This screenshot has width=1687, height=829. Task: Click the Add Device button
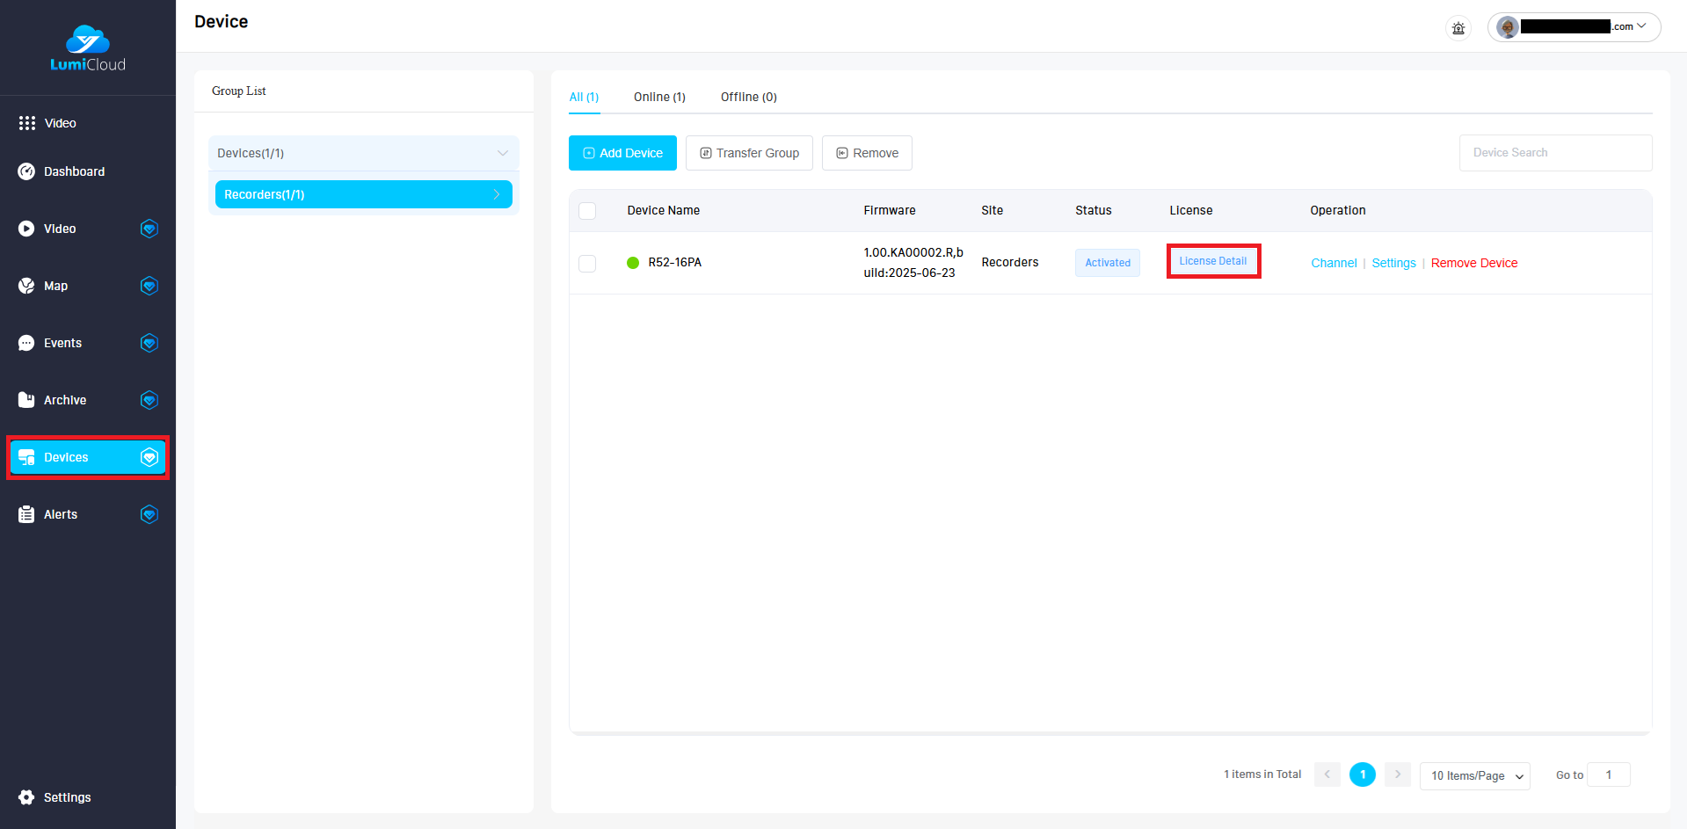pos(622,153)
